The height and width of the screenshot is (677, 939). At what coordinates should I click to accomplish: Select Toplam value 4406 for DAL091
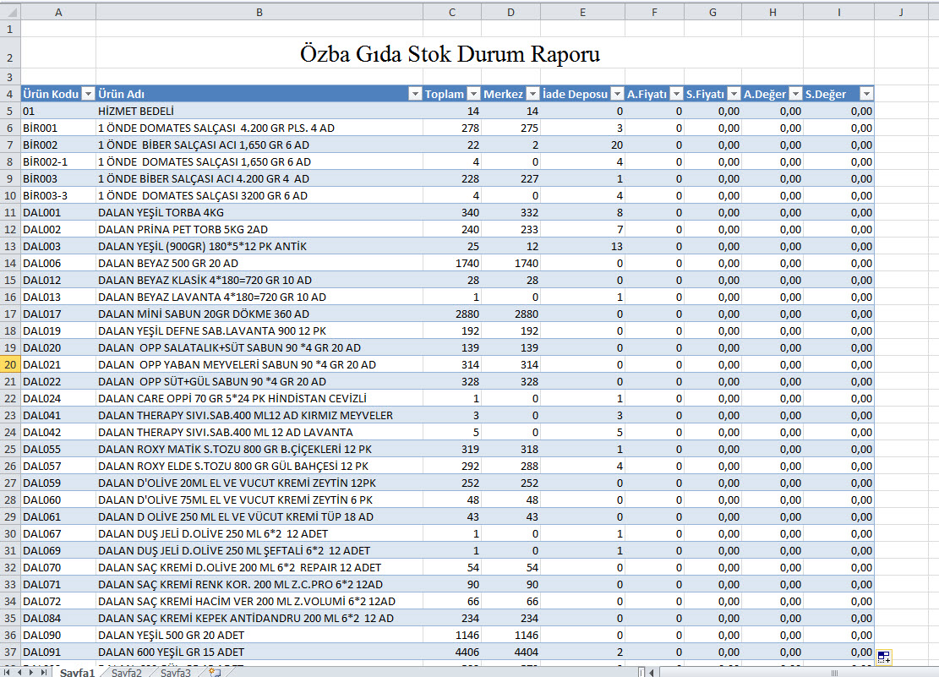[452, 652]
